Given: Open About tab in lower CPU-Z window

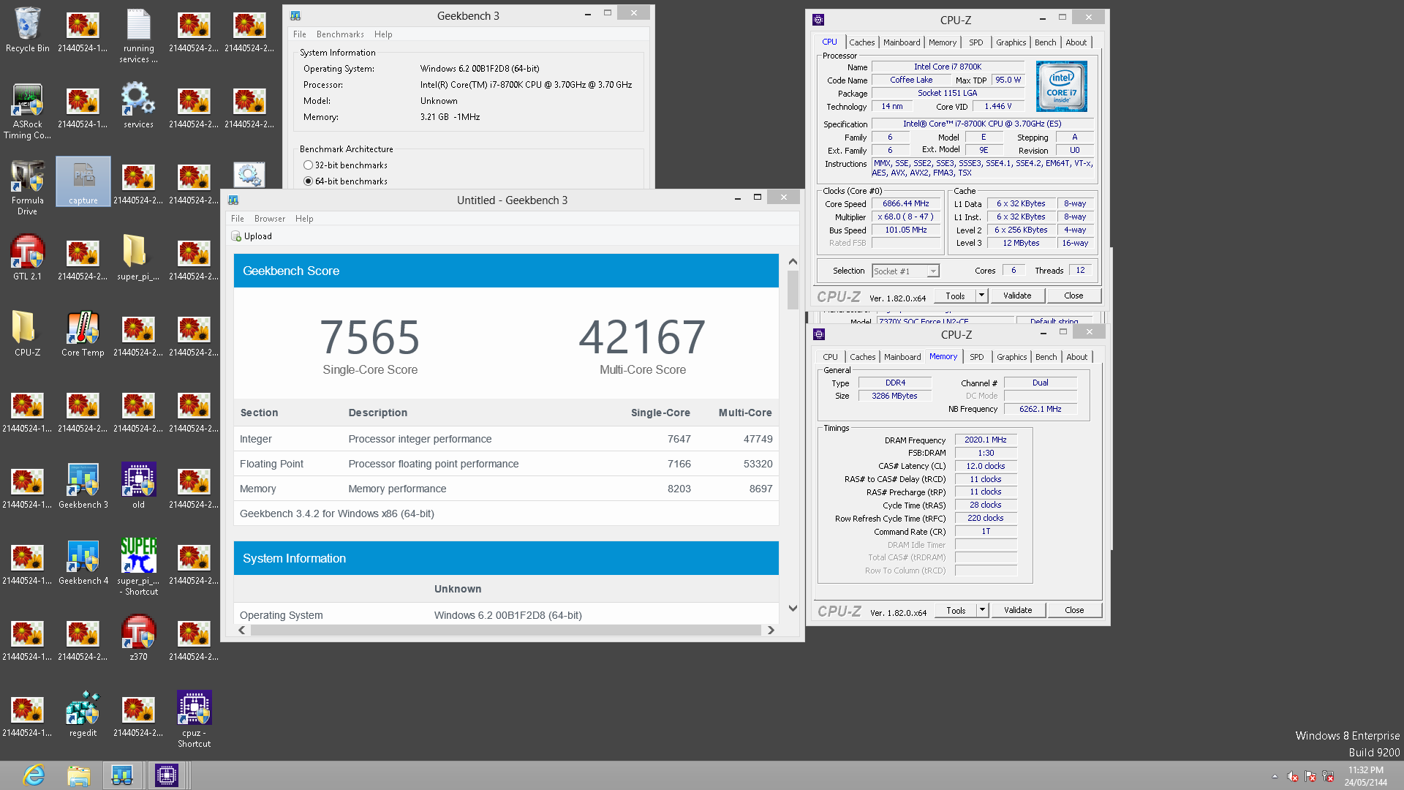Looking at the screenshot, I should click(1077, 357).
